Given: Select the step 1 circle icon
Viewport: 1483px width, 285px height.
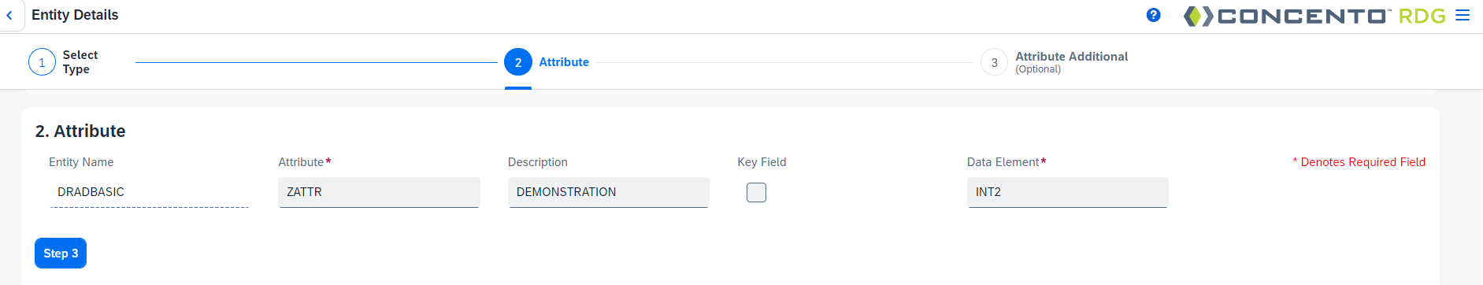Looking at the screenshot, I should coord(42,62).
